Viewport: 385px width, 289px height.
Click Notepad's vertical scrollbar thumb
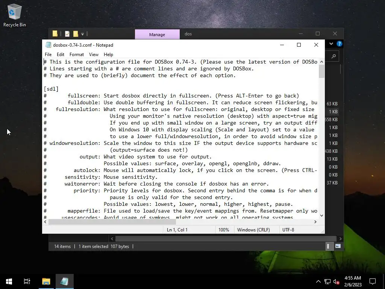coord(322,71)
